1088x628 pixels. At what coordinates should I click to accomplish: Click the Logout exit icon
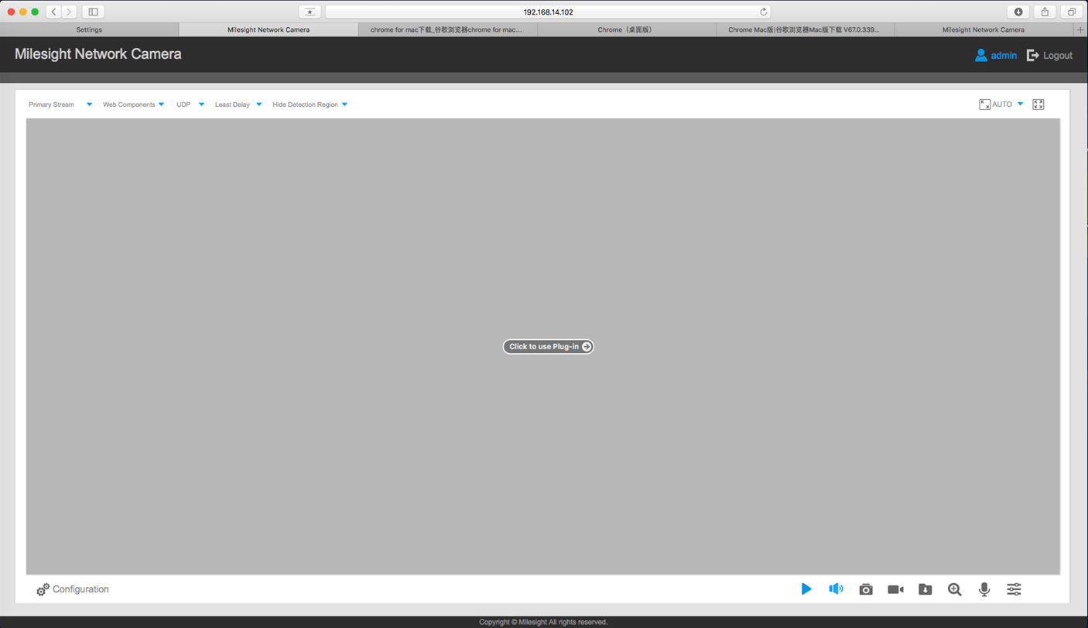tap(1032, 56)
